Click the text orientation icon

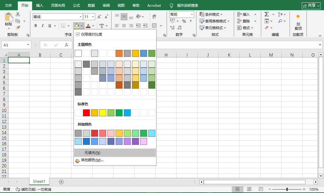point(138,17)
